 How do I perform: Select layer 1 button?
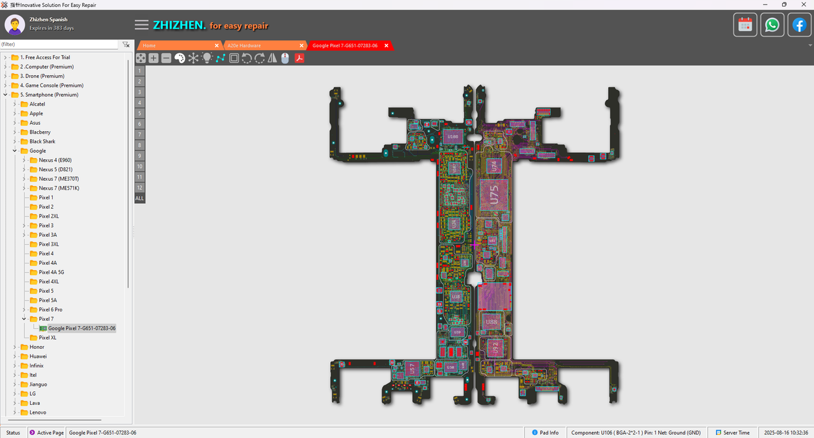point(139,71)
